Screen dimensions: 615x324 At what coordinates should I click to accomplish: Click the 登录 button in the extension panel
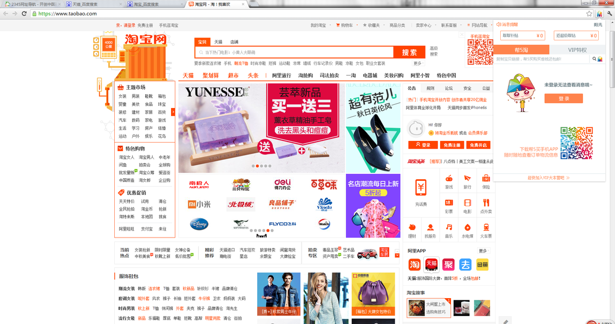click(x=564, y=99)
